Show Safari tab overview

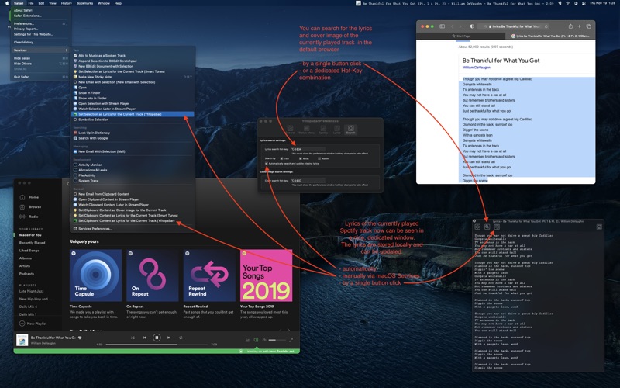click(x=588, y=26)
